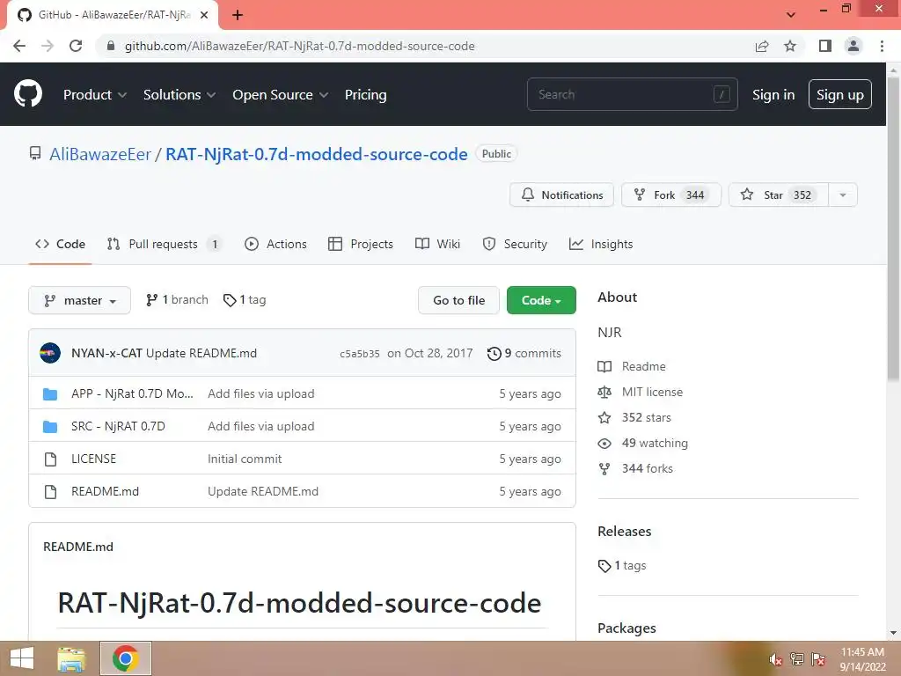Click the muted volume tray icon
Image resolution: width=901 pixels, height=676 pixels.
point(776,659)
